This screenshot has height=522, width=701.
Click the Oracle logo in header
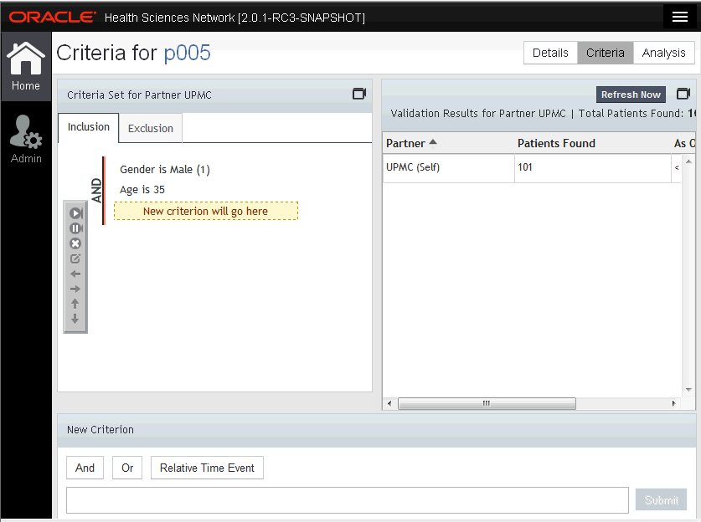[52, 17]
